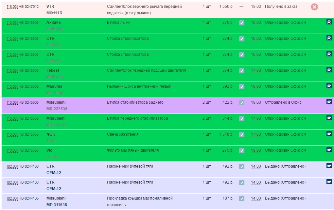Image resolution: width=334 pixels, height=210 pixels.
Task: Open Febest part number MMB-016
Action: click(55, 77)
